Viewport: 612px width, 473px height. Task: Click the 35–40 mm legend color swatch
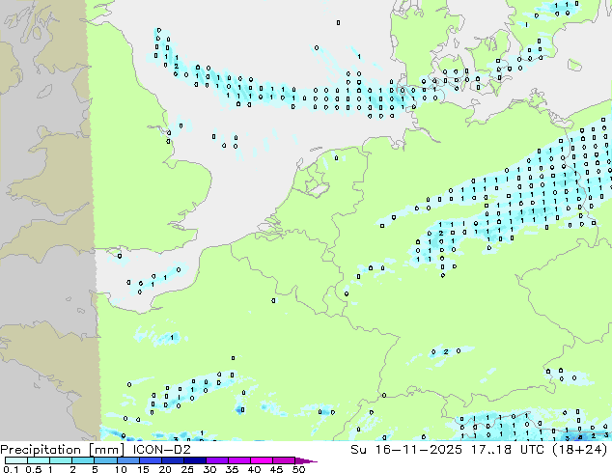pos(238,460)
